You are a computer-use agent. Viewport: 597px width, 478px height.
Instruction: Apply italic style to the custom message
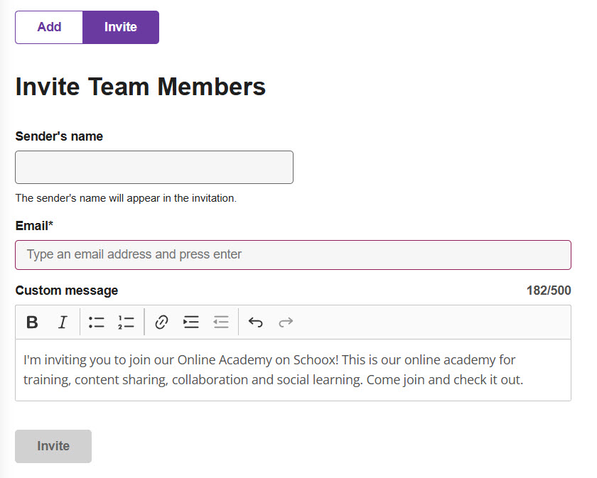click(x=63, y=322)
